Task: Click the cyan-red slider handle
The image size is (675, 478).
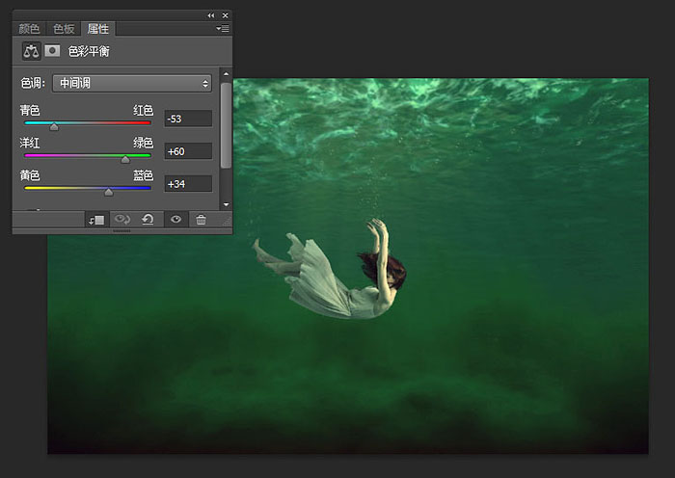Action: click(54, 126)
